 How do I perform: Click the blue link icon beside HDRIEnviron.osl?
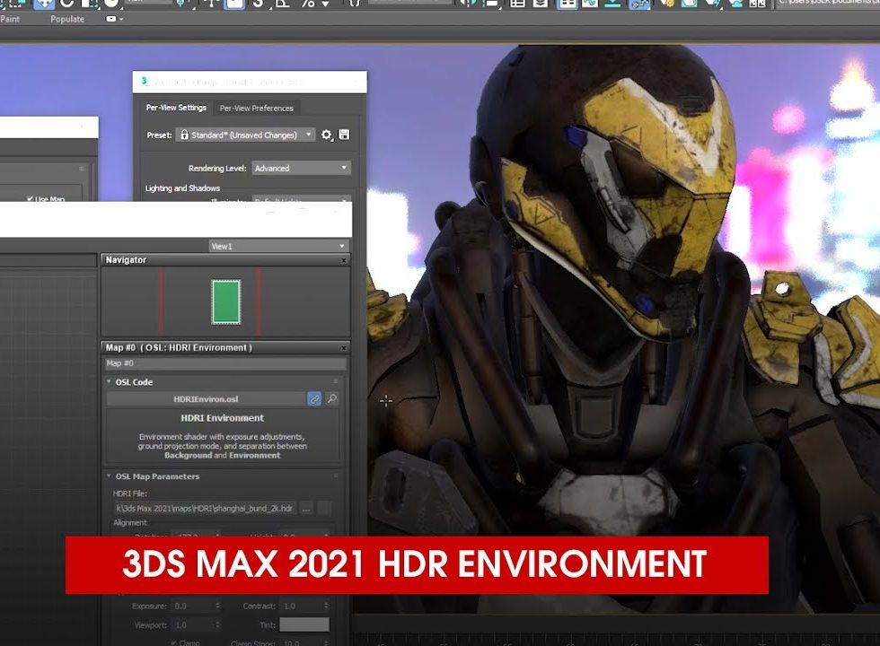[314, 398]
